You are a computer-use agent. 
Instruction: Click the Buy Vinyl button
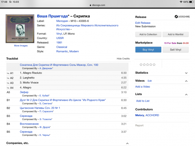click(148, 50)
